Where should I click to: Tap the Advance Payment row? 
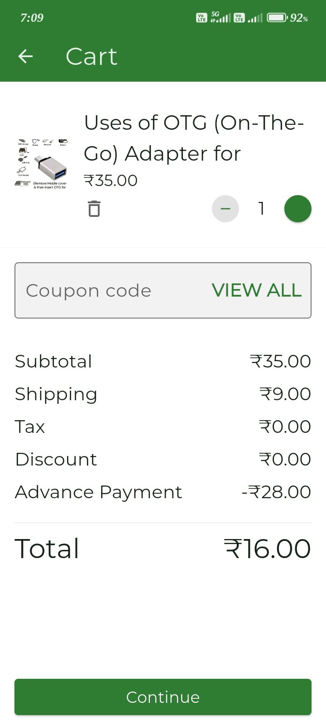coord(163,492)
